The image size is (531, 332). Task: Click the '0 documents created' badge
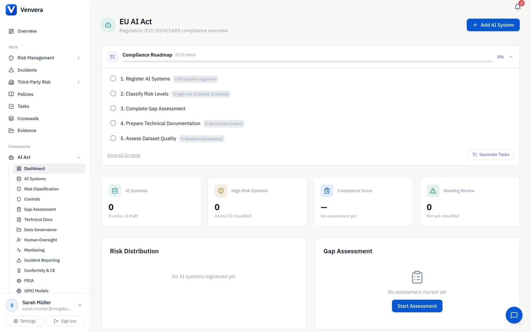coord(224,124)
